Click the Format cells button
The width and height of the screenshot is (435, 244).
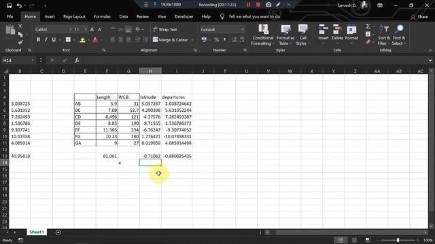(351, 33)
